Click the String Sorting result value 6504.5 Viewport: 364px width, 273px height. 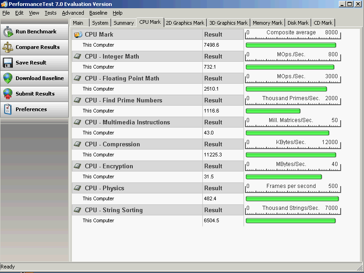coord(212,220)
